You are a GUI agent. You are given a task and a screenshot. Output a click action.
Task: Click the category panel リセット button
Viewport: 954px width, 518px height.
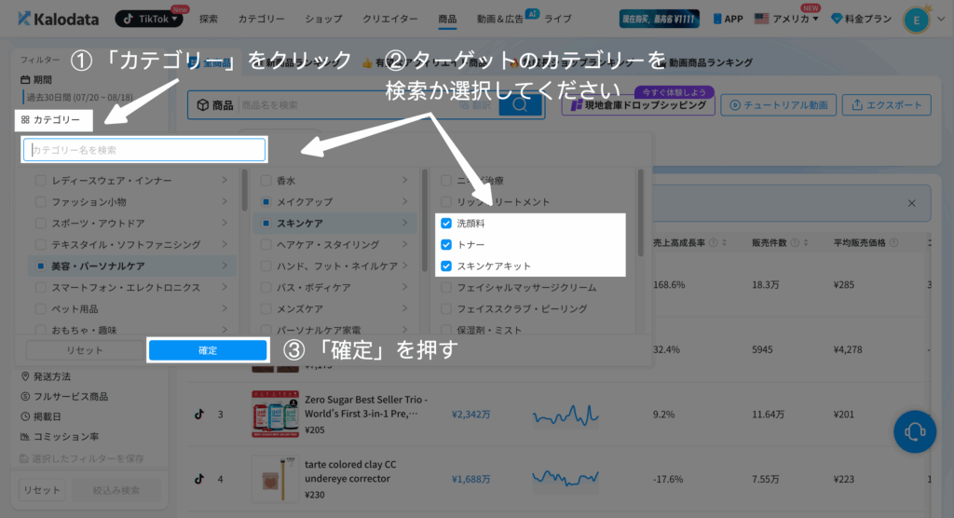pos(85,350)
